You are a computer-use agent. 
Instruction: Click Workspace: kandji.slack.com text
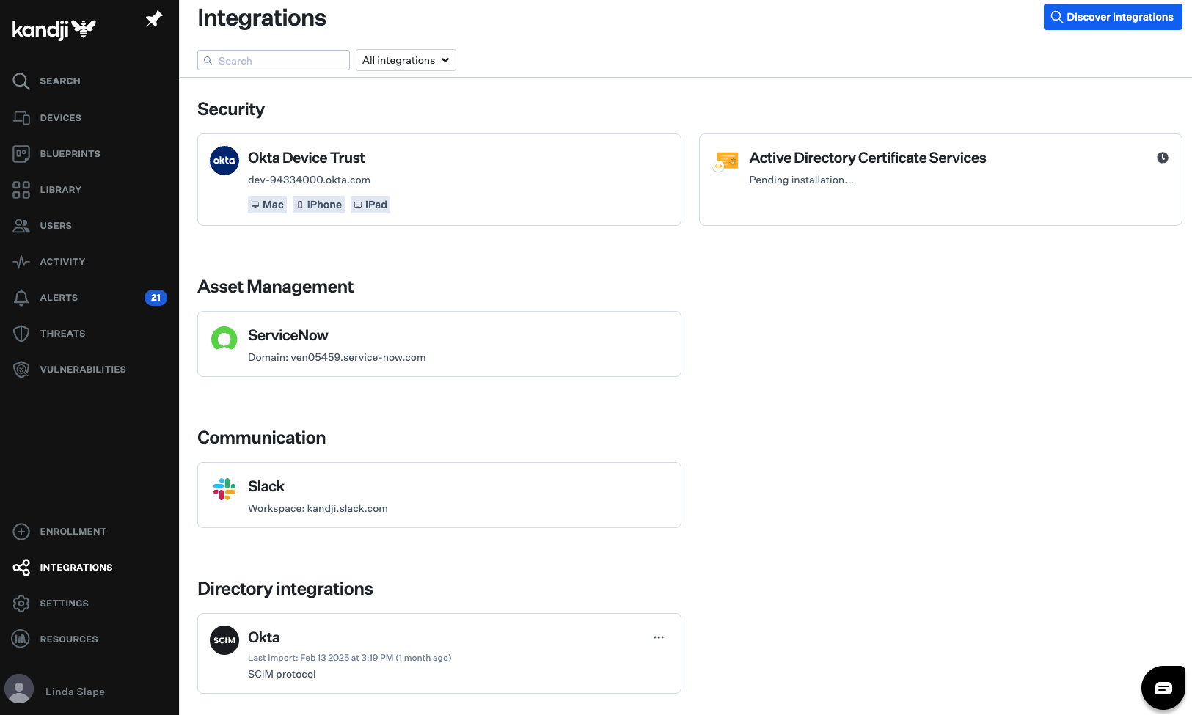(318, 508)
